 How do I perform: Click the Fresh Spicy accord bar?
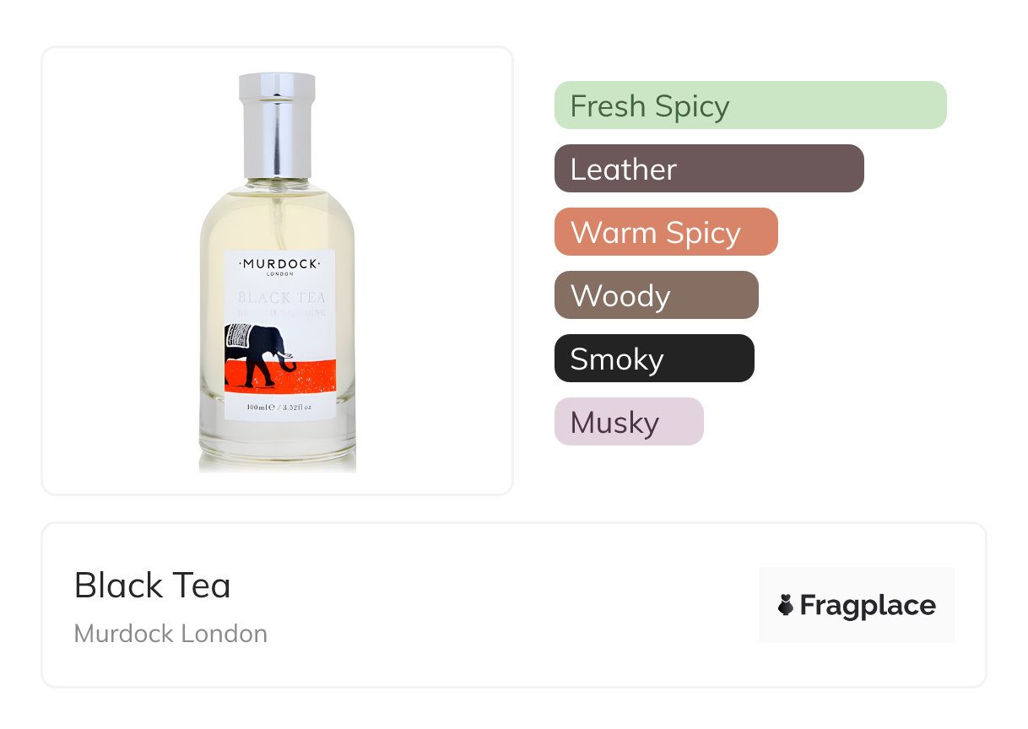[x=750, y=105]
